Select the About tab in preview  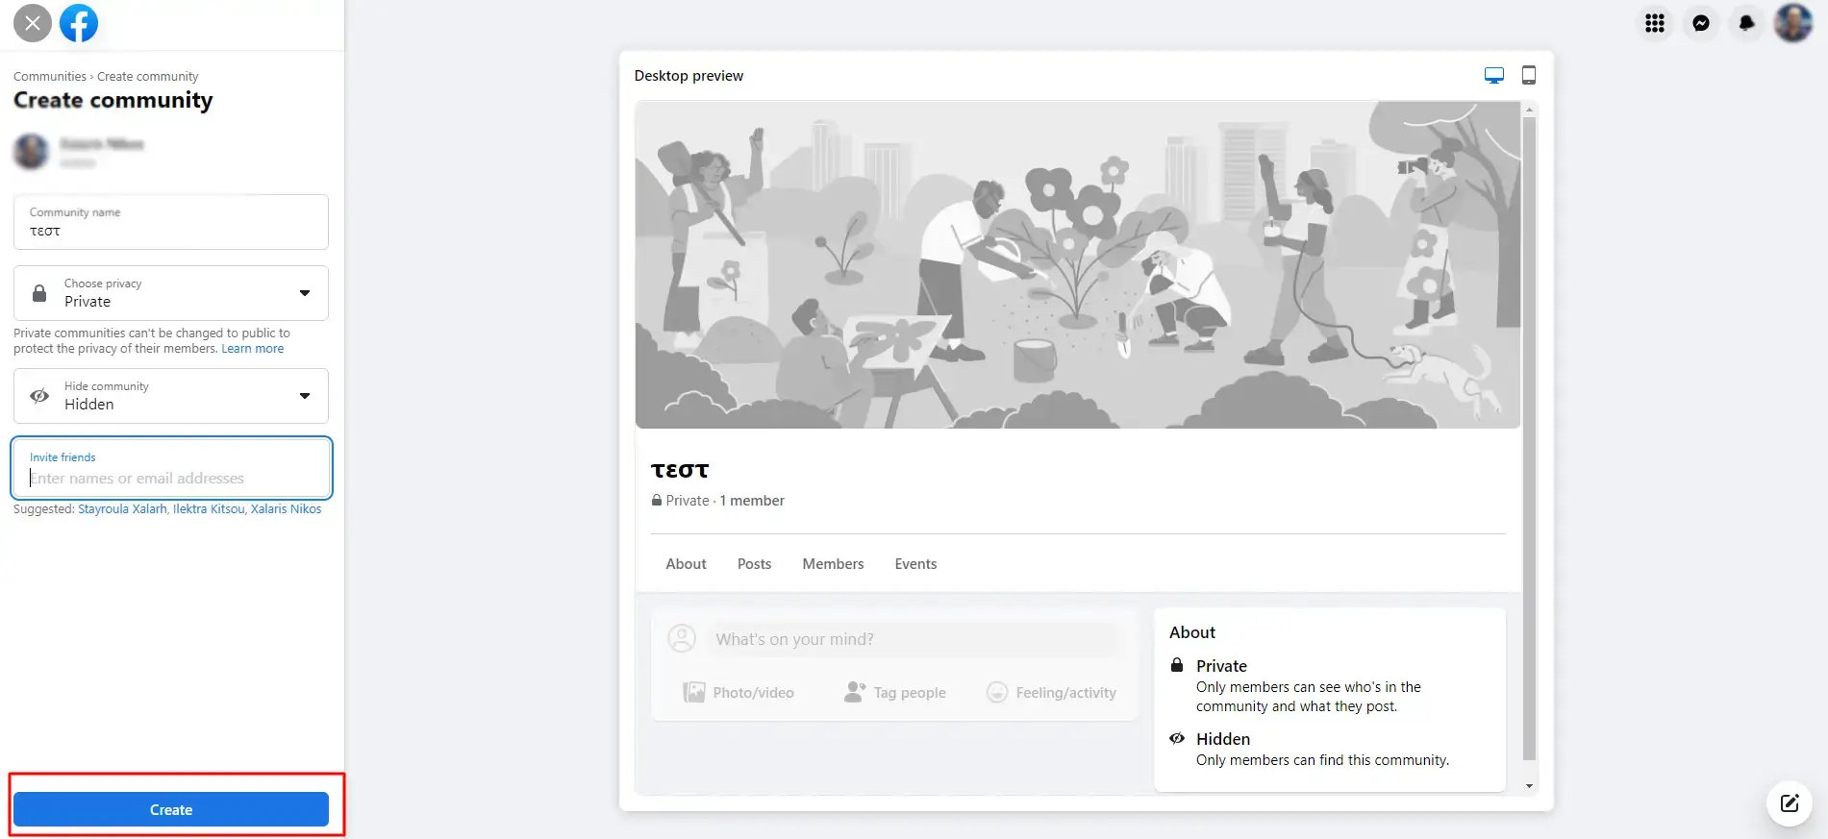686,564
